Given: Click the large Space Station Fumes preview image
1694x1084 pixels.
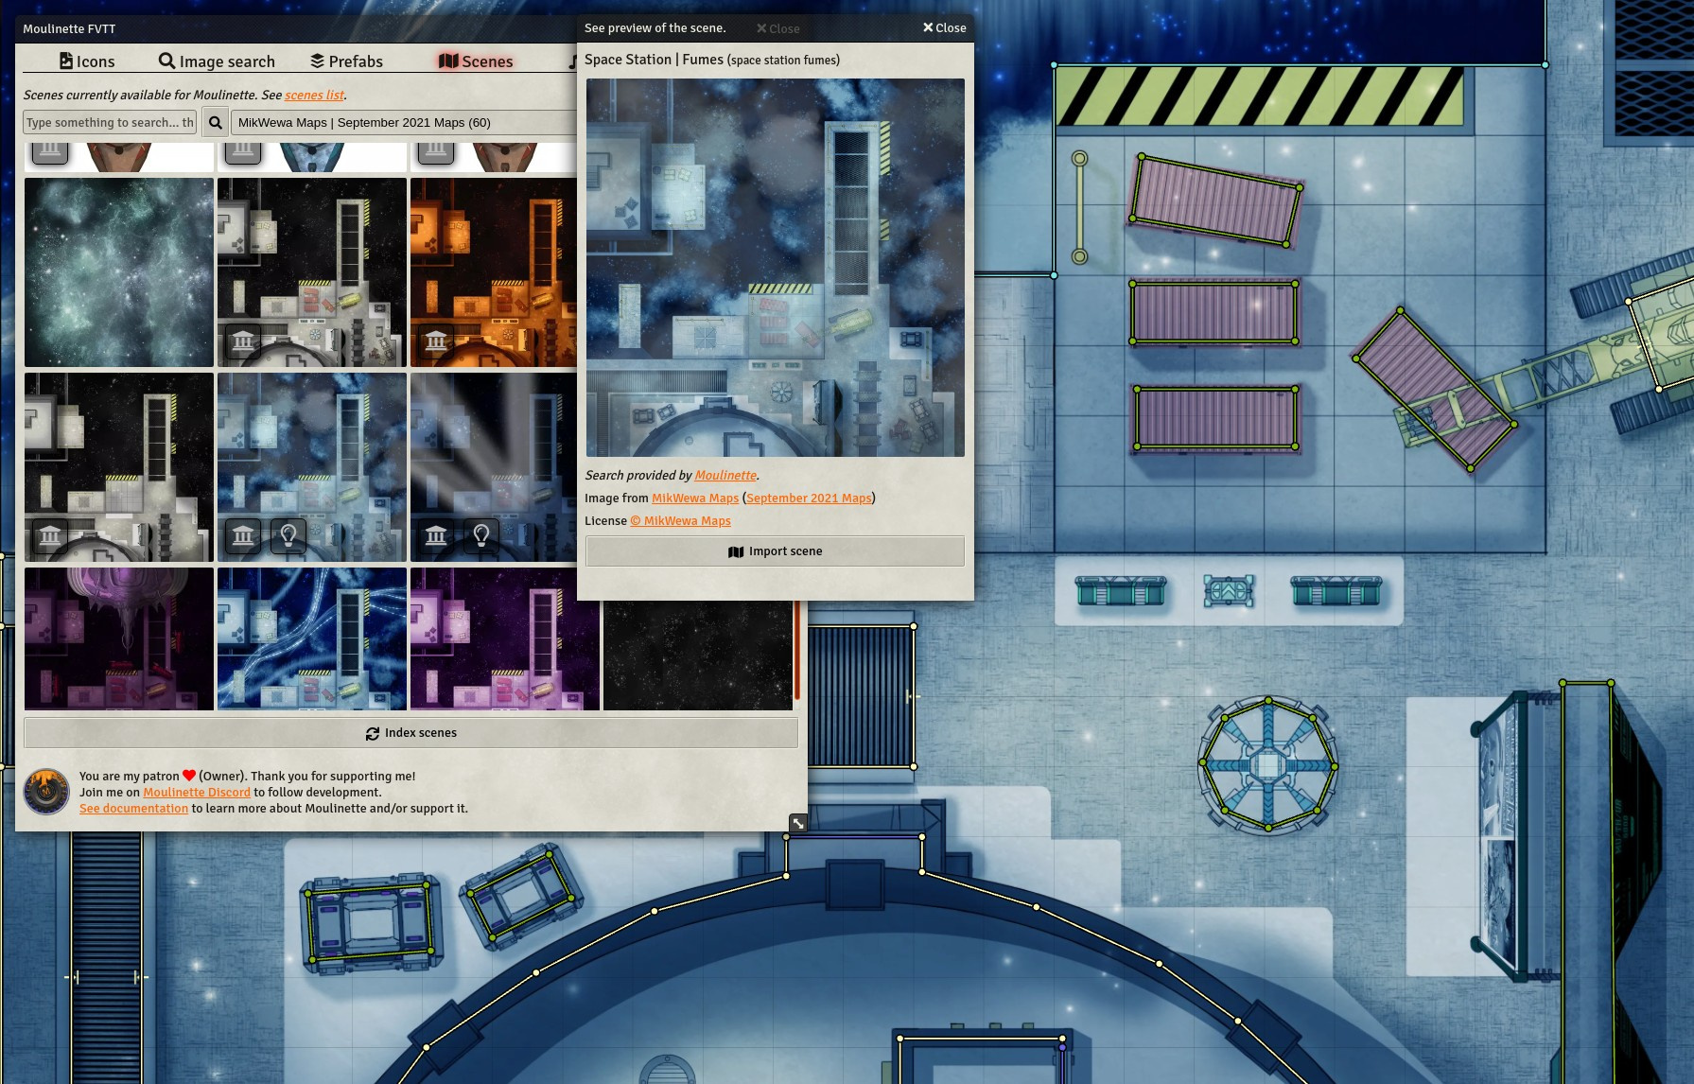Looking at the screenshot, I should point(775,268).
